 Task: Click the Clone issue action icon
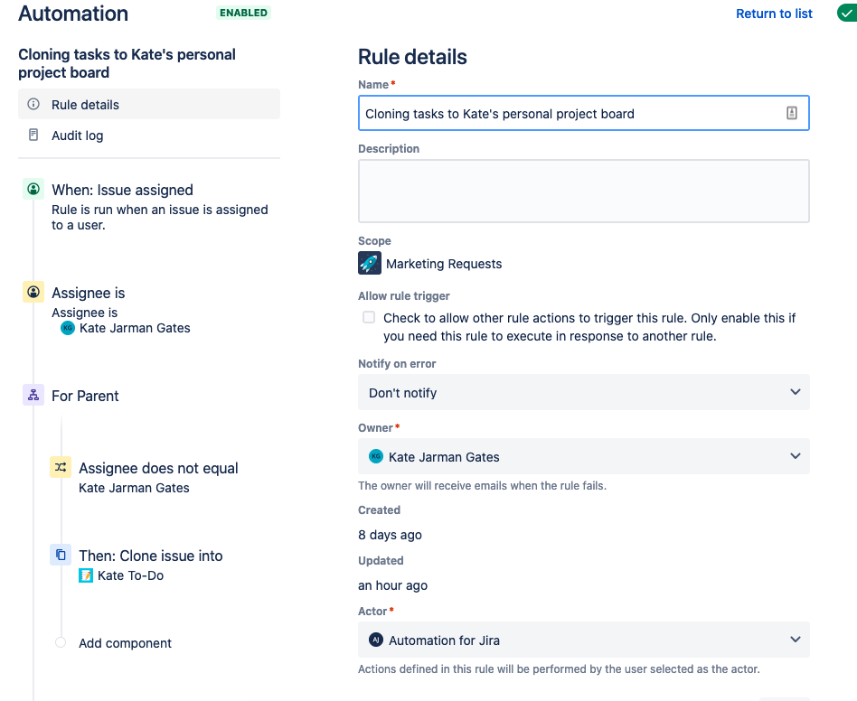click(x=61, y=556)
